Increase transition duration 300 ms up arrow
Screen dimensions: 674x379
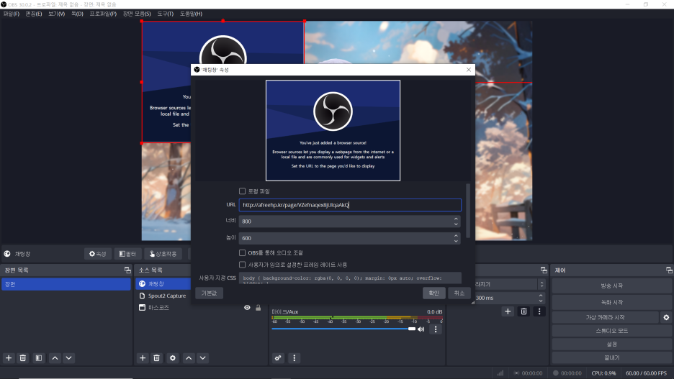pos(541,296)
